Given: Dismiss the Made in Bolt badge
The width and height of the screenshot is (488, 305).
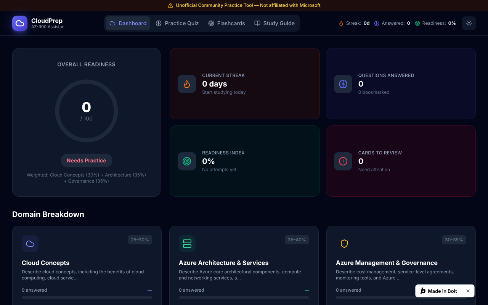Looking at the screenshot, I should pos(468,291).
